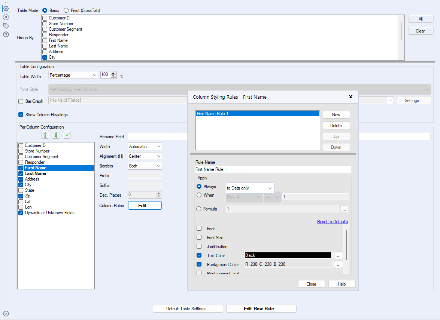Click the Rename Field input box
Viewport: 440px width, 320px height.
click(x=279, y=136)
